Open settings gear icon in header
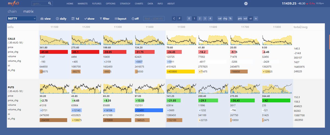Screen dimensions: 330x135 point(246,4)
